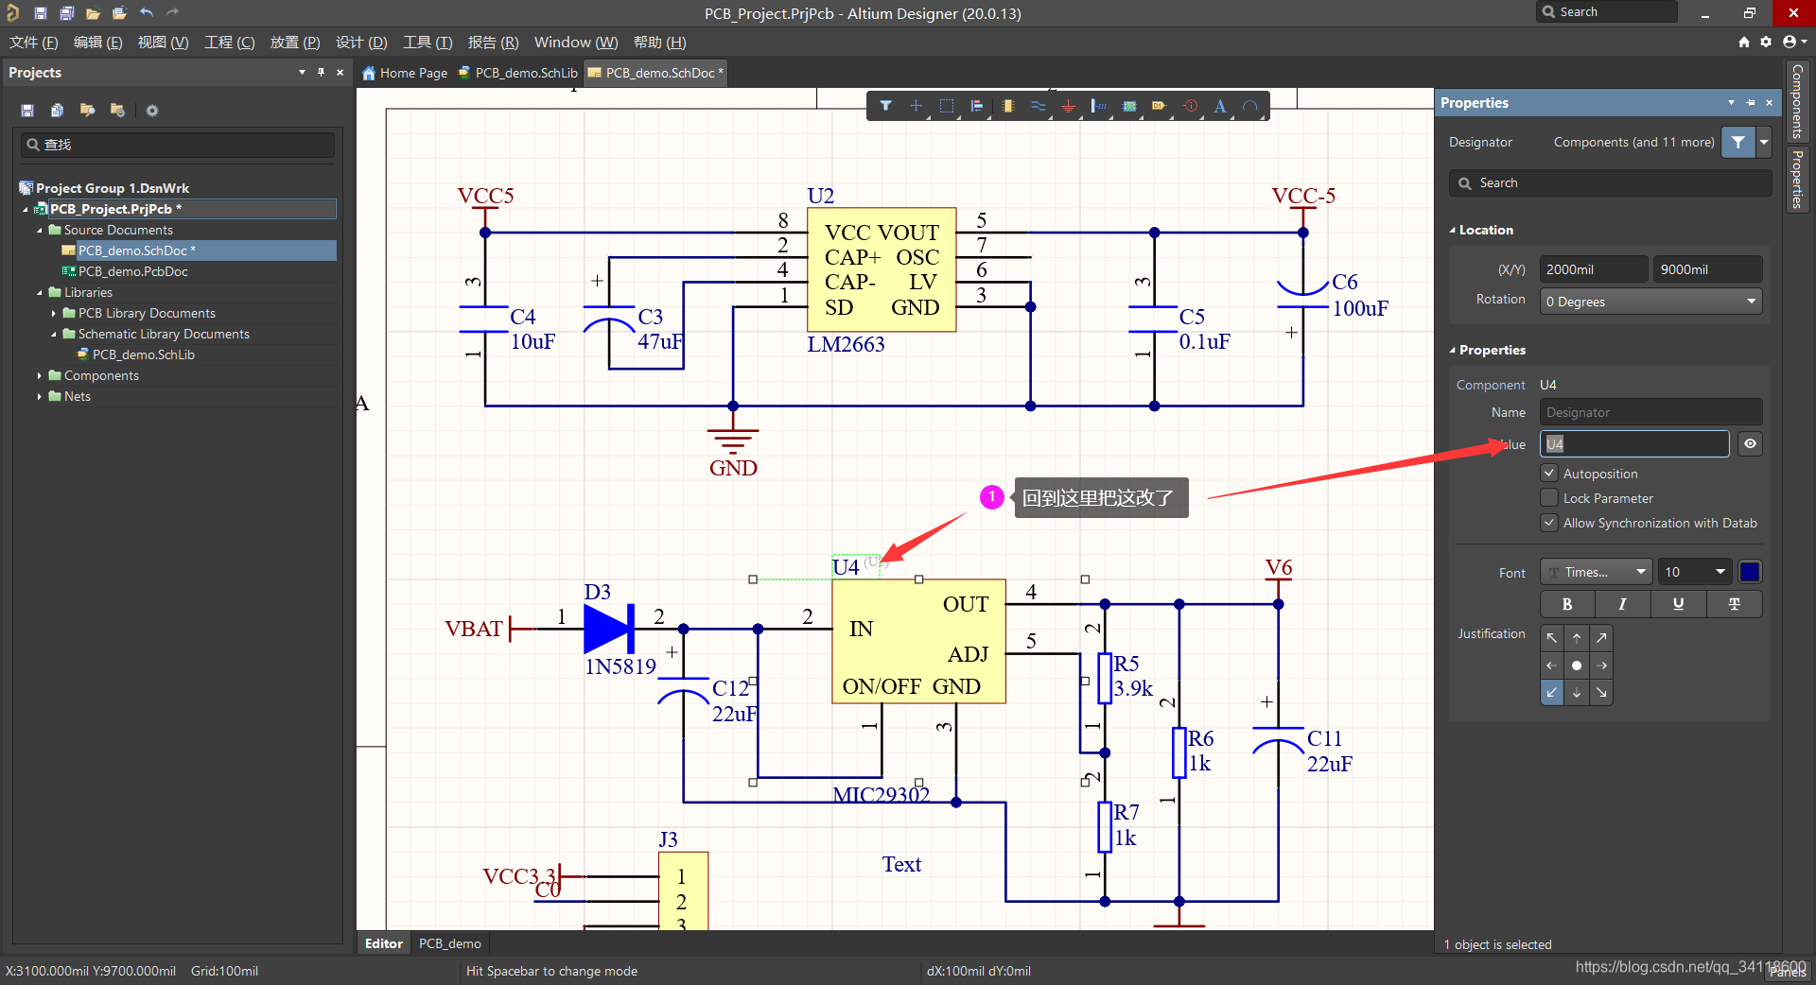Collapse the Properties section header
This screenshot has height=985, width=1816.
(1453, 350)
